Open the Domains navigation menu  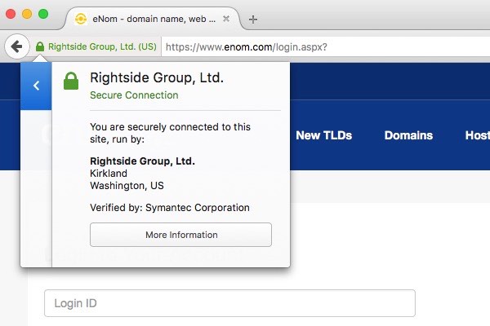click(408, 135)
